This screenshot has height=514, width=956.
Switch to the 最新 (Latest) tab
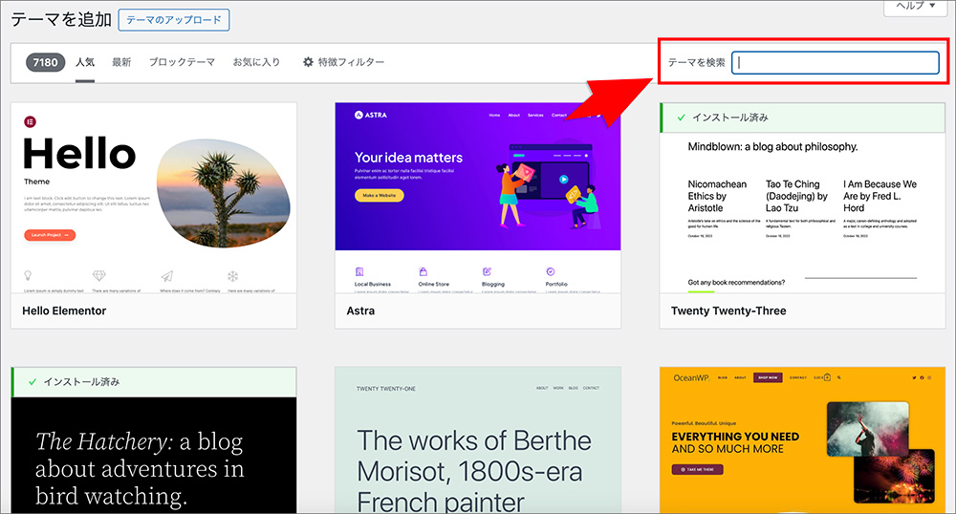[121, 62]
